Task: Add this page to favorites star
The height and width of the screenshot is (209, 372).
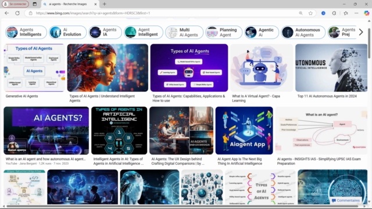Action: click(x=310, y=13)
